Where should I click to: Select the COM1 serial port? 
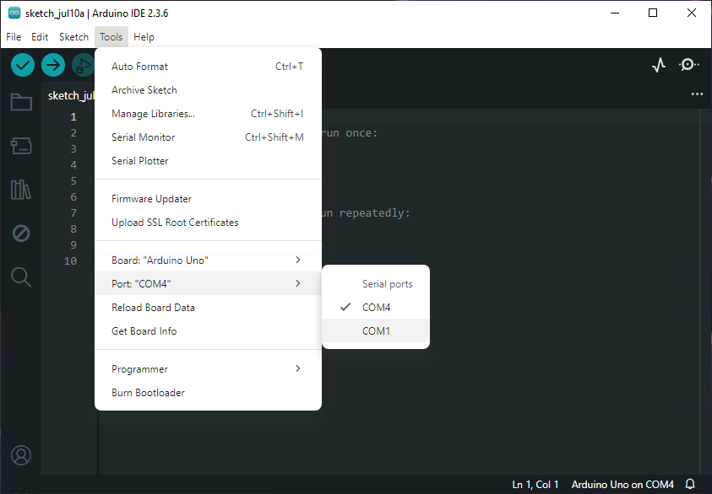pyautogui.click(x=376, y=330)
